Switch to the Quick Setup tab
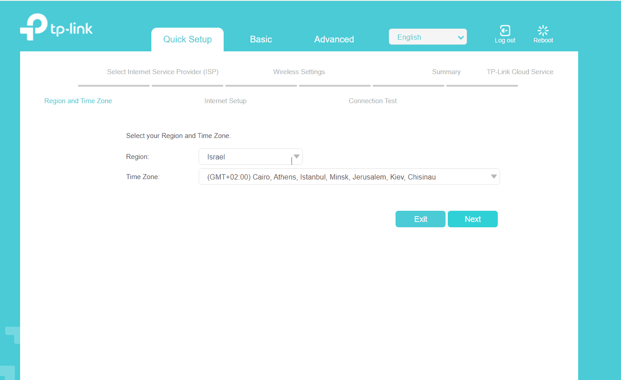This screenshot has height=380, width=621. coord(188,39)
